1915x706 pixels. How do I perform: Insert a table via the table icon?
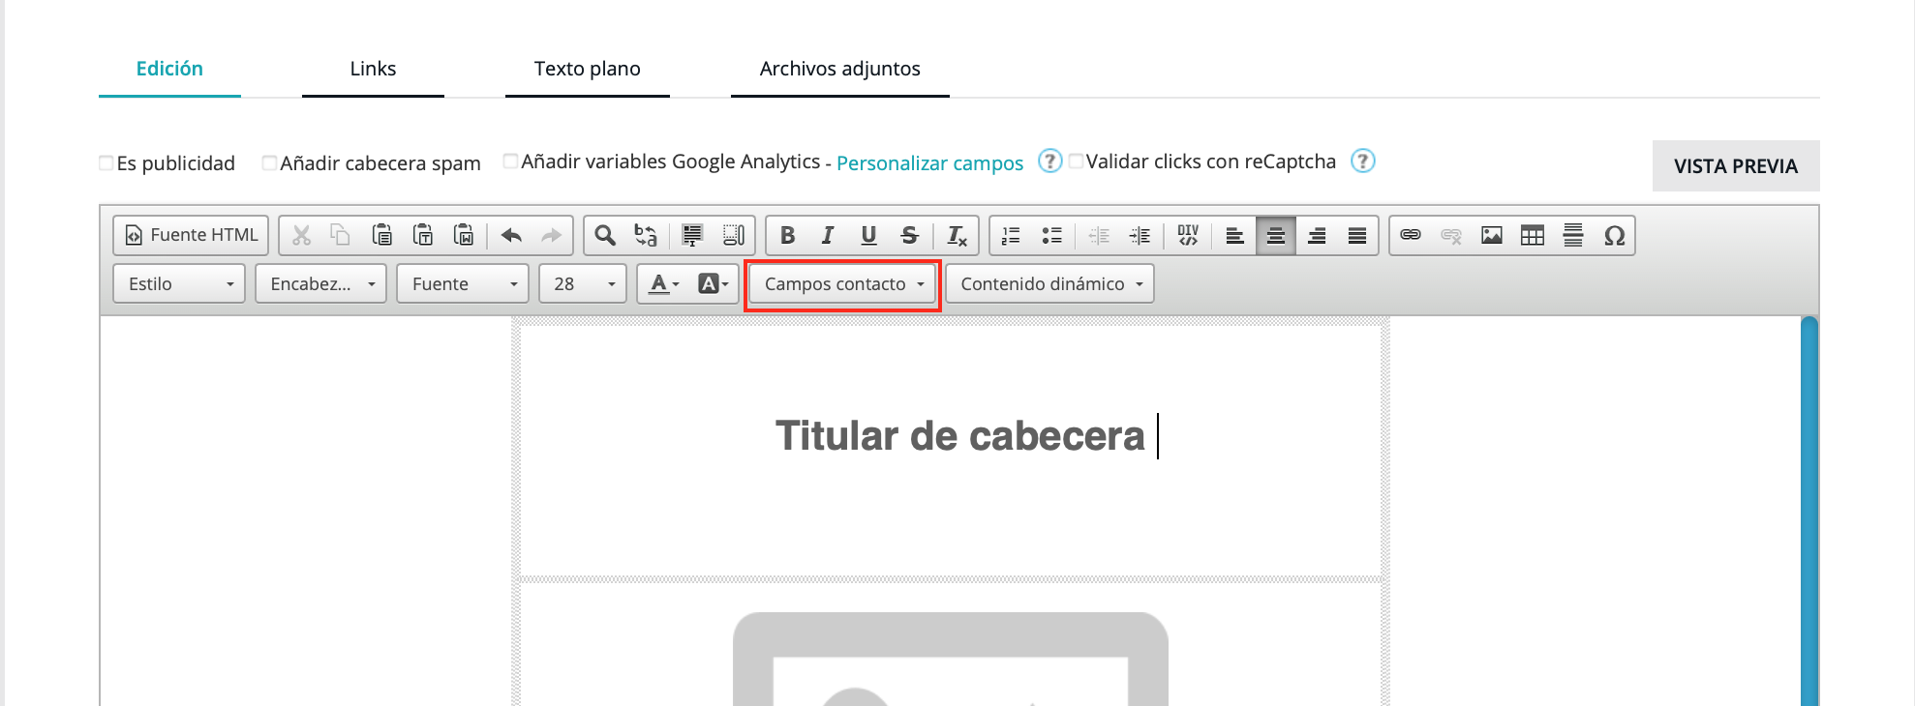point(1533,235)
